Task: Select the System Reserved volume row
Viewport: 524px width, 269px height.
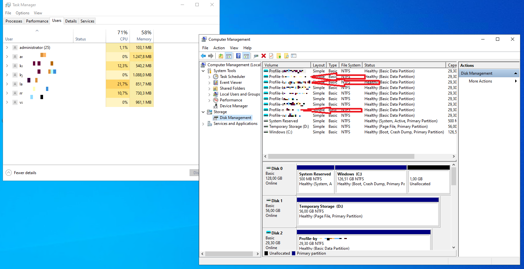Action: click(360, 121)
